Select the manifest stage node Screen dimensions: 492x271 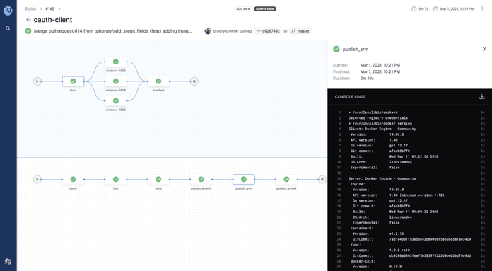(158, 81)
